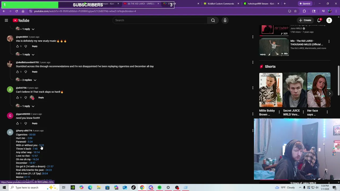Image resolution: width=340 pixels, height=191 pixels.
Task: Like the @skellishzombie9793 comment
Action: pos(18,72)
